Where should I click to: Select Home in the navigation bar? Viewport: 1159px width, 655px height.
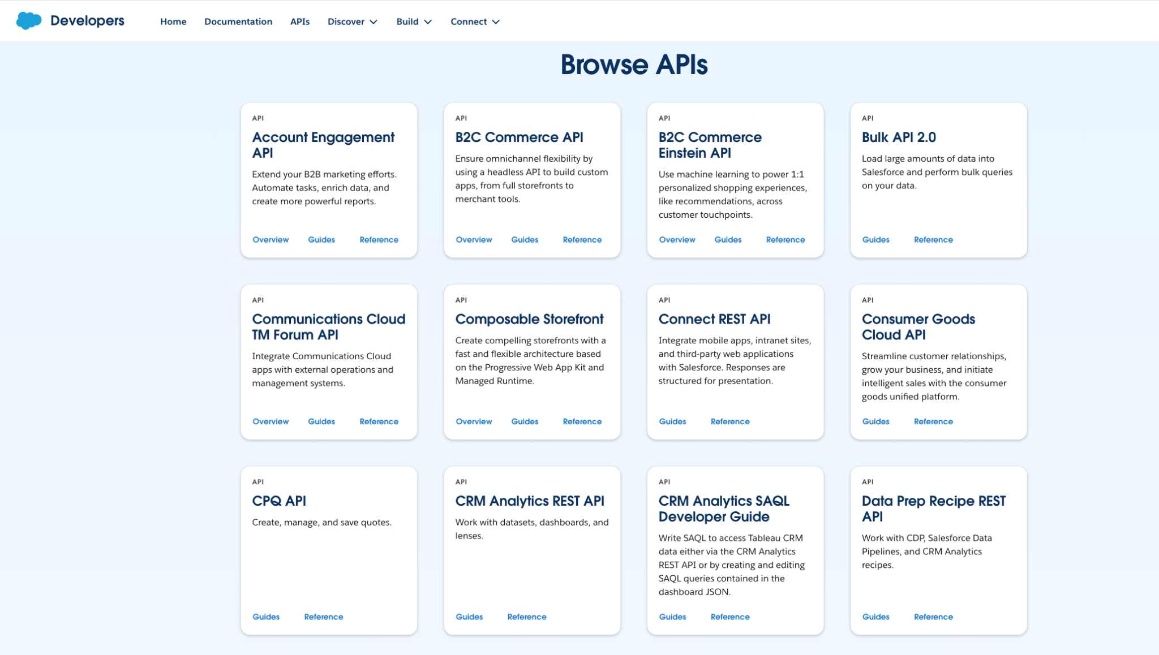[173, 21]
